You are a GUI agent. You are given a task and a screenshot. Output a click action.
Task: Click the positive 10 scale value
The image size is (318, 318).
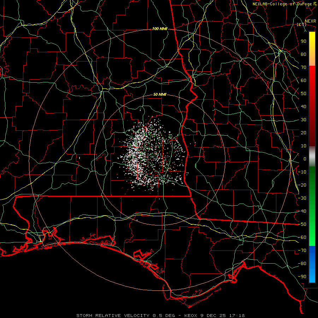(304, 146)
